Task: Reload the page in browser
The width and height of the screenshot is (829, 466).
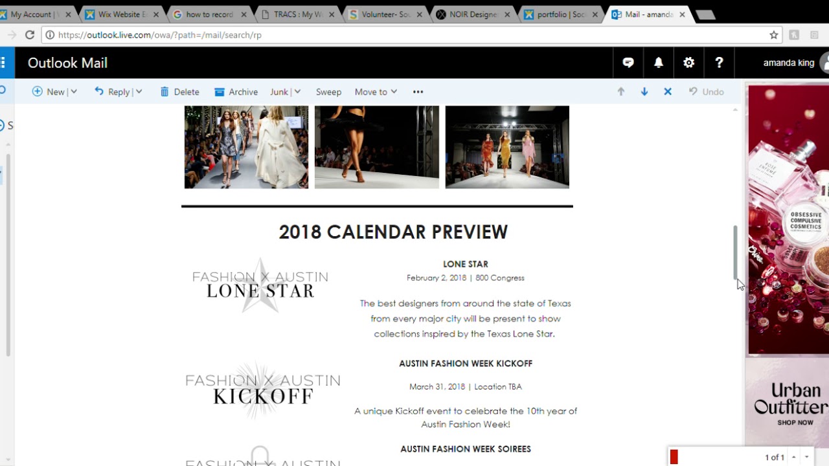Action: 30,35
